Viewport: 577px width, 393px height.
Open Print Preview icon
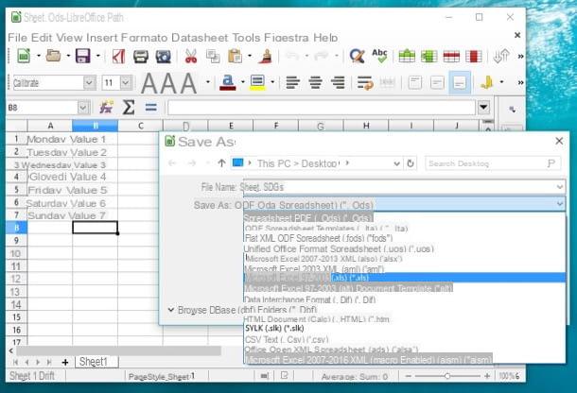click(x=163, y=57)
